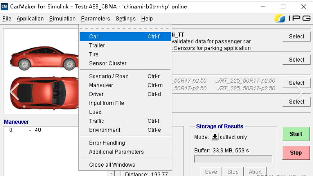This screenshot has height=176, width=313.
Task: Select Car from the Parameters menu
Action: (125, 36)
